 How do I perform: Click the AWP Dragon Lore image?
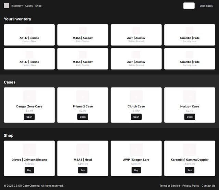coord(136,150)
